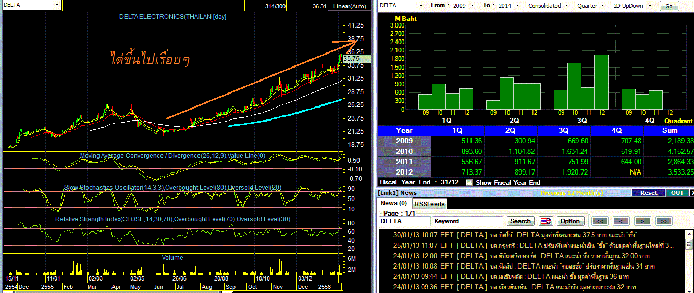
Task: Go to next news page (>)
Action: click(x=642, y=221)
